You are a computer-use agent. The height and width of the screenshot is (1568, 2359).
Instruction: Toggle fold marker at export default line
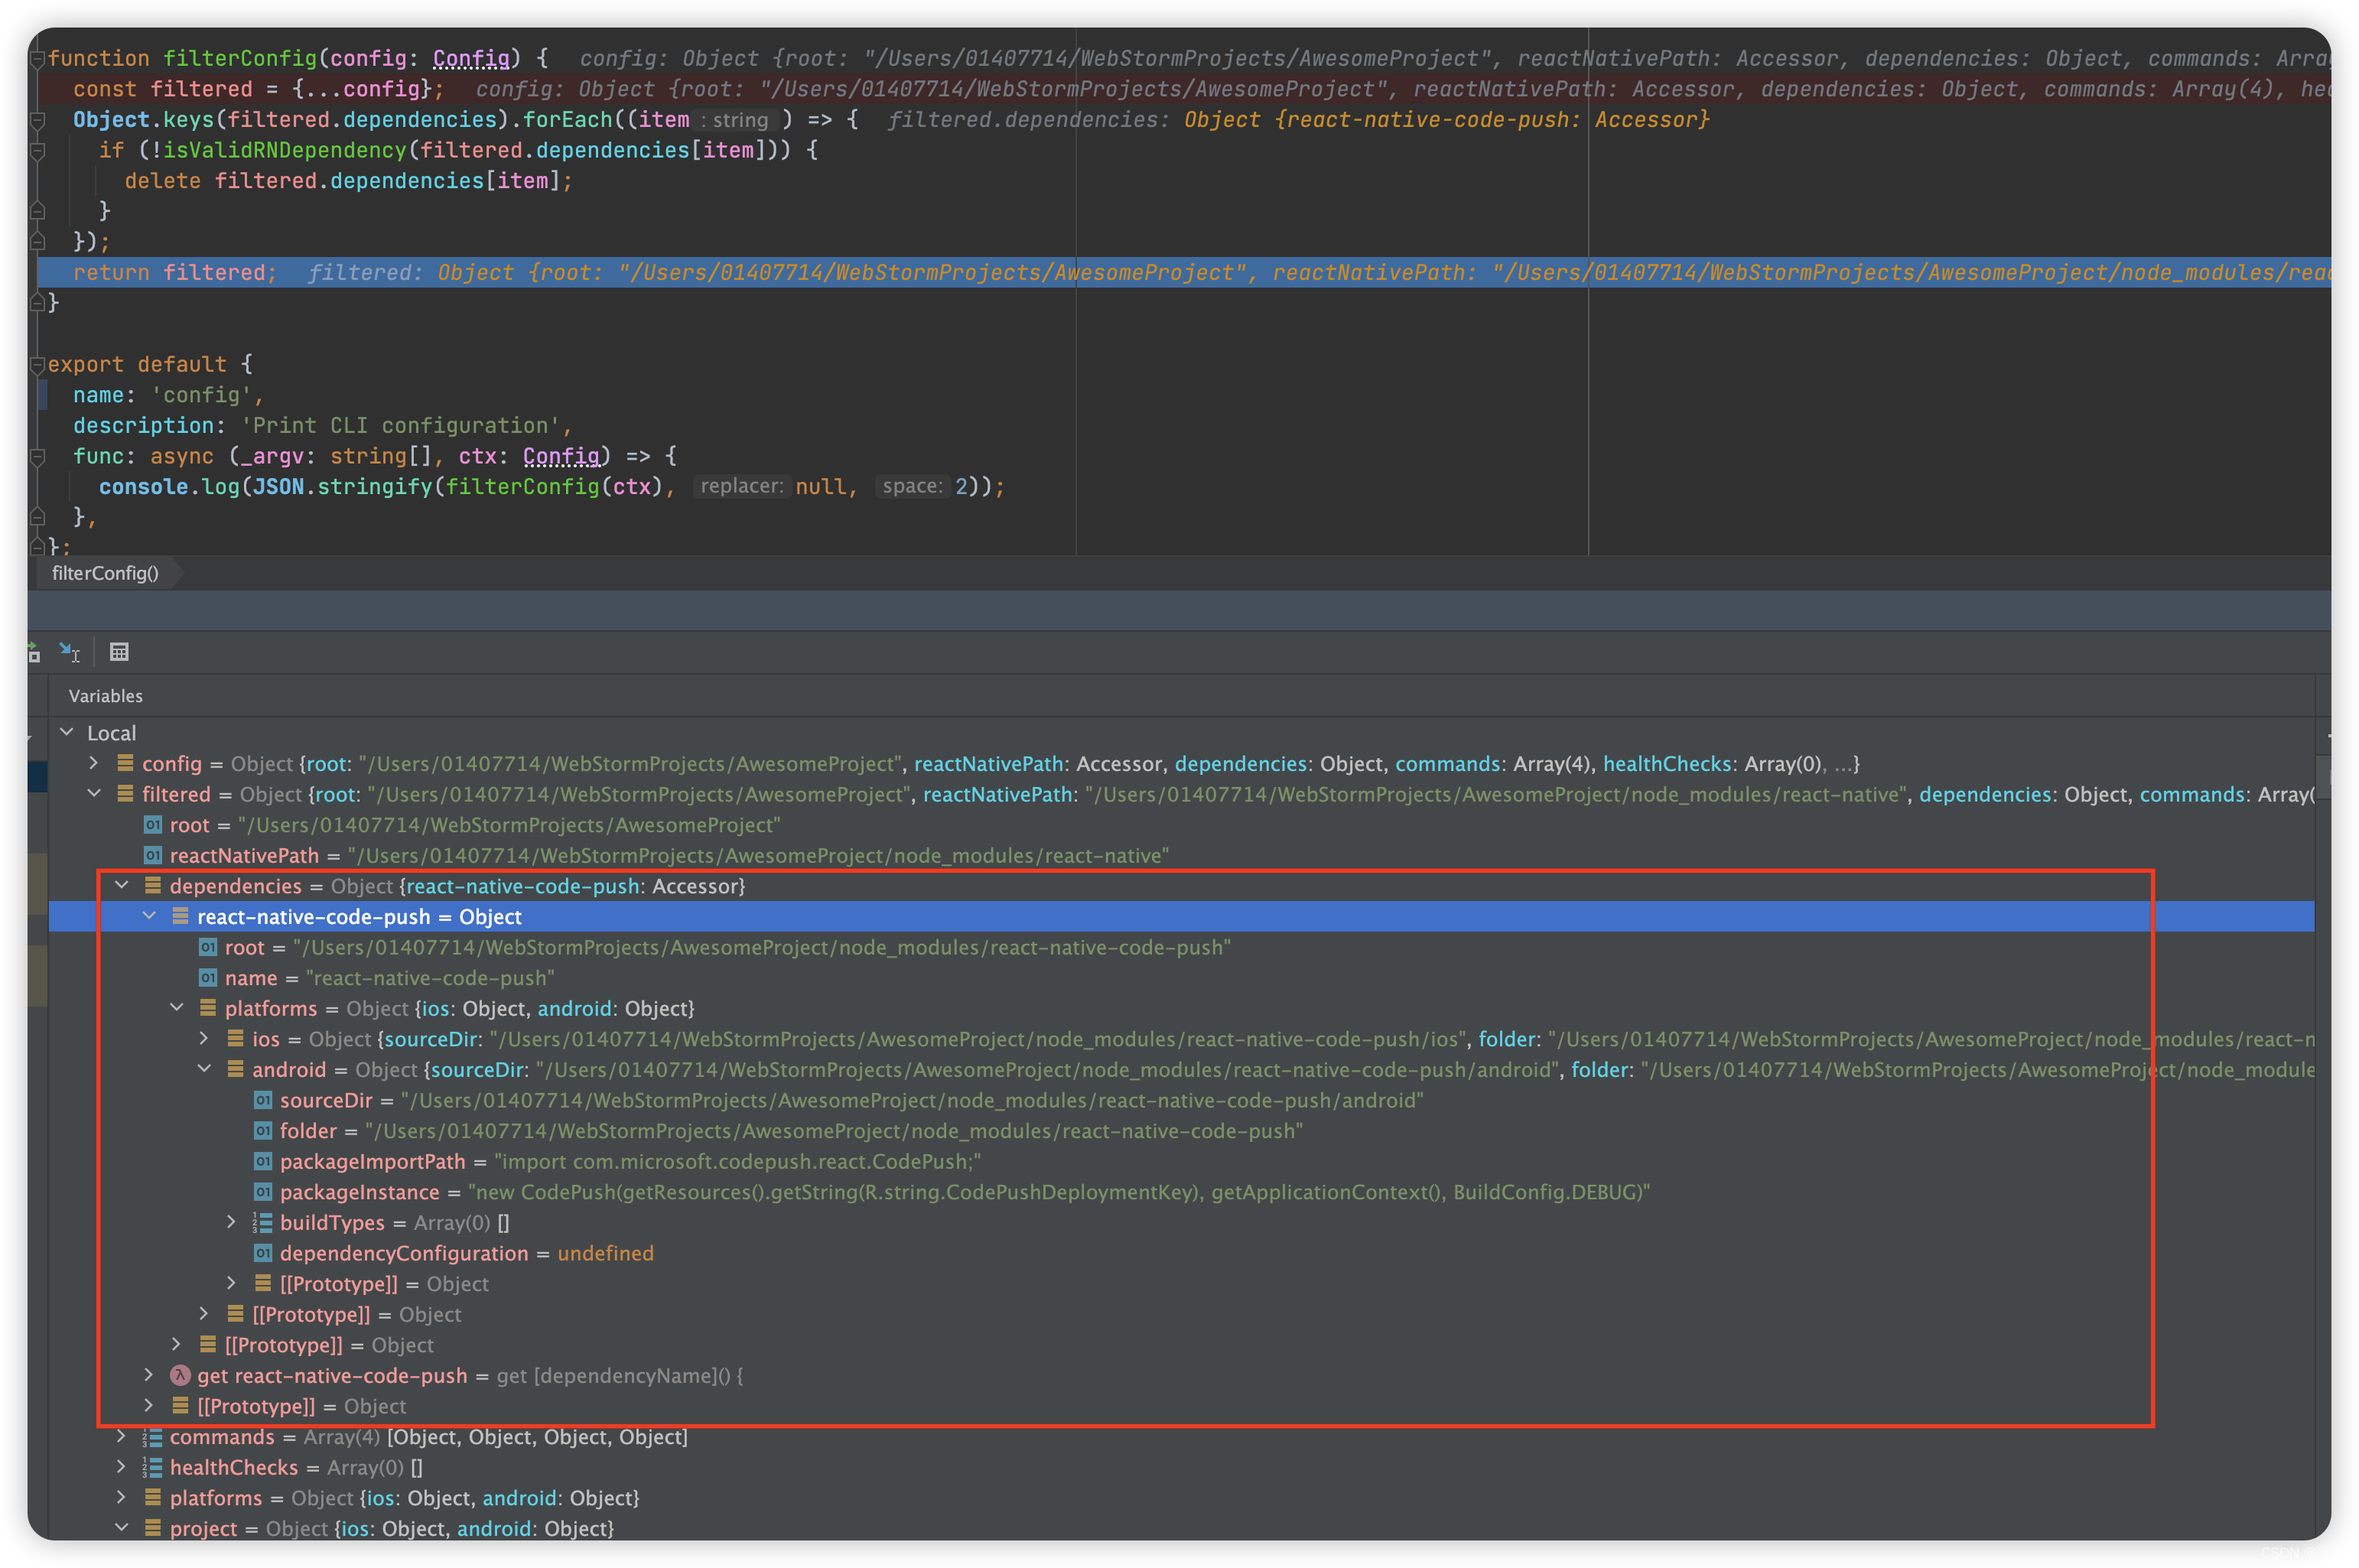tap(37, 365)
